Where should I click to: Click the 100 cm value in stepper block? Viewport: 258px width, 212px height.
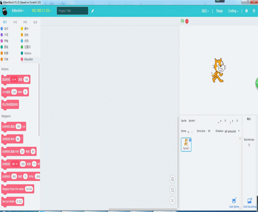[x=18, y=127]
